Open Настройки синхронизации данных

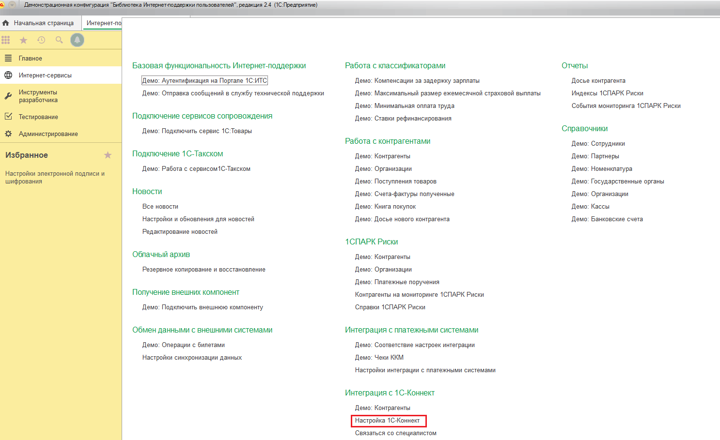[192, 357]
